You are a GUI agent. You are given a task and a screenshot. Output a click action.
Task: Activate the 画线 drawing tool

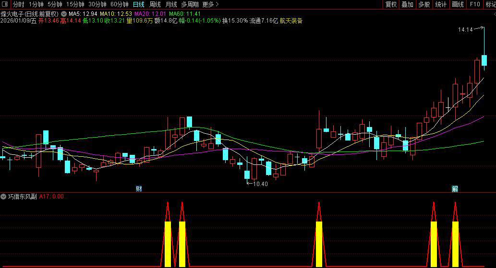458,4
